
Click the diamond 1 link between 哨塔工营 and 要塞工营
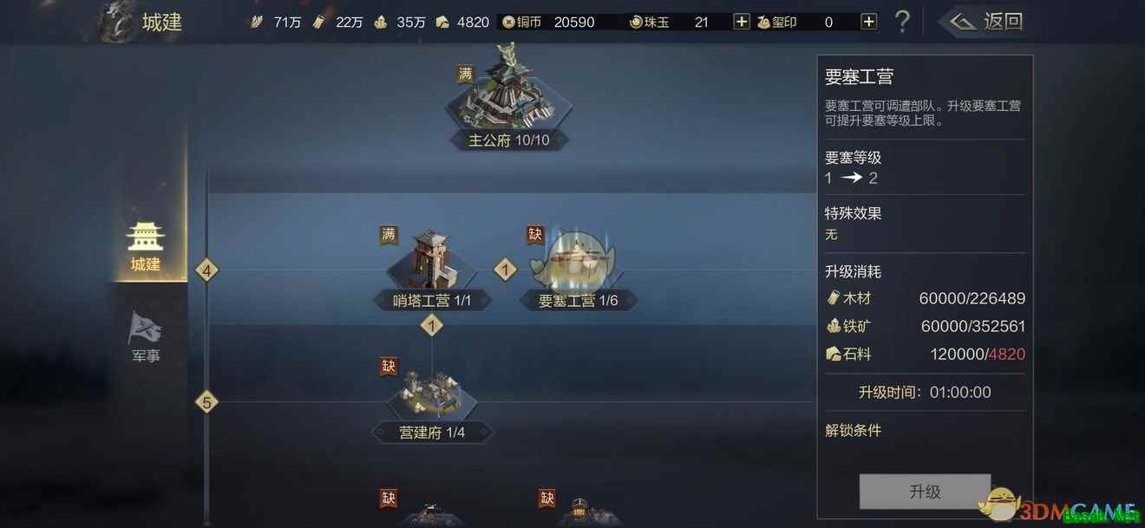click(506, 270)
